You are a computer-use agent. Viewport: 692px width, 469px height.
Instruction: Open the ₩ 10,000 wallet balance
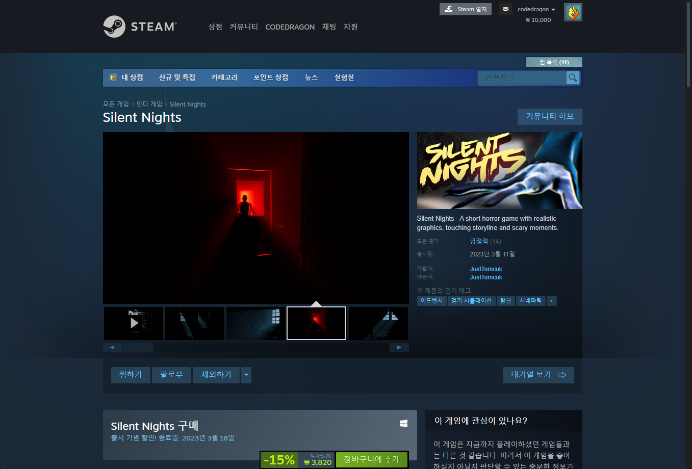coord(538,20)
